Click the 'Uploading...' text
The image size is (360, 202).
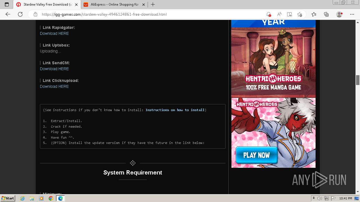(x=50, y=51)
